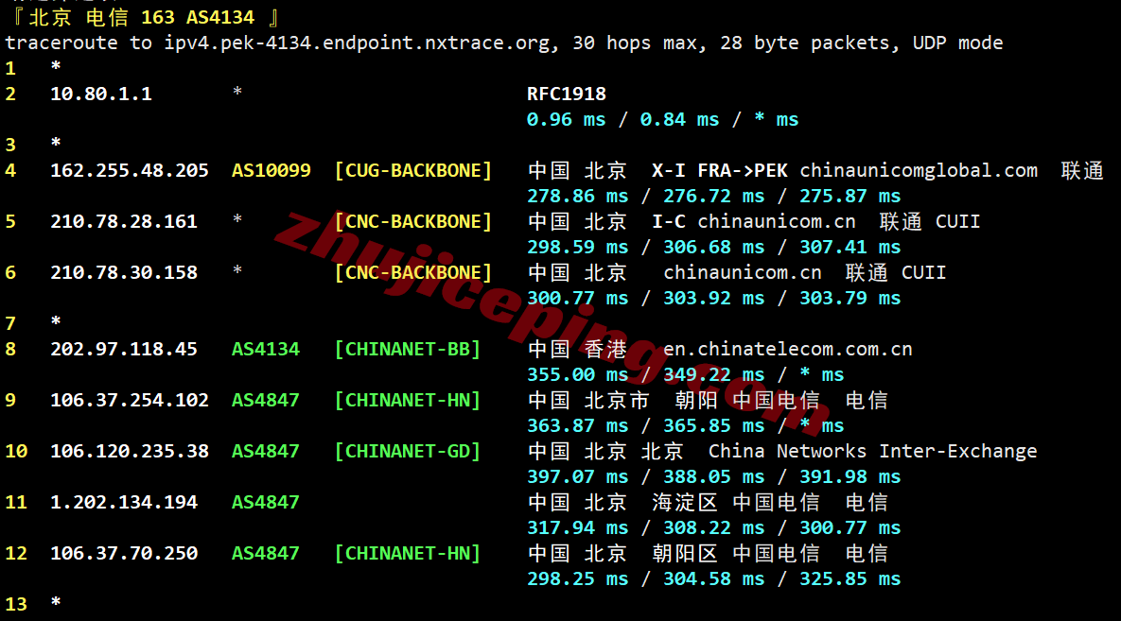The image size is (1121, 621).
Task: Select the [CHINANET-GD] tag
Action: 408,452
